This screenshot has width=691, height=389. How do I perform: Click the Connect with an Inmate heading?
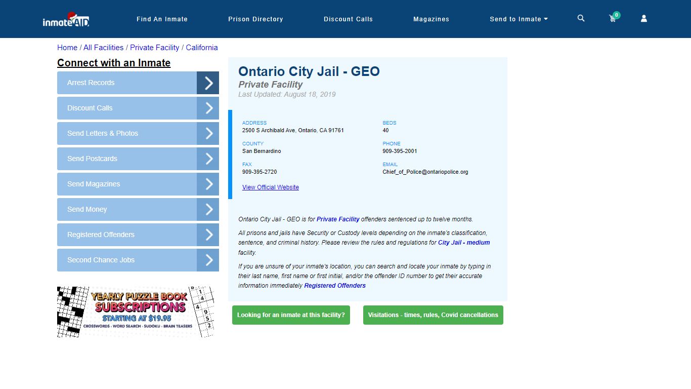pos(114,63)
